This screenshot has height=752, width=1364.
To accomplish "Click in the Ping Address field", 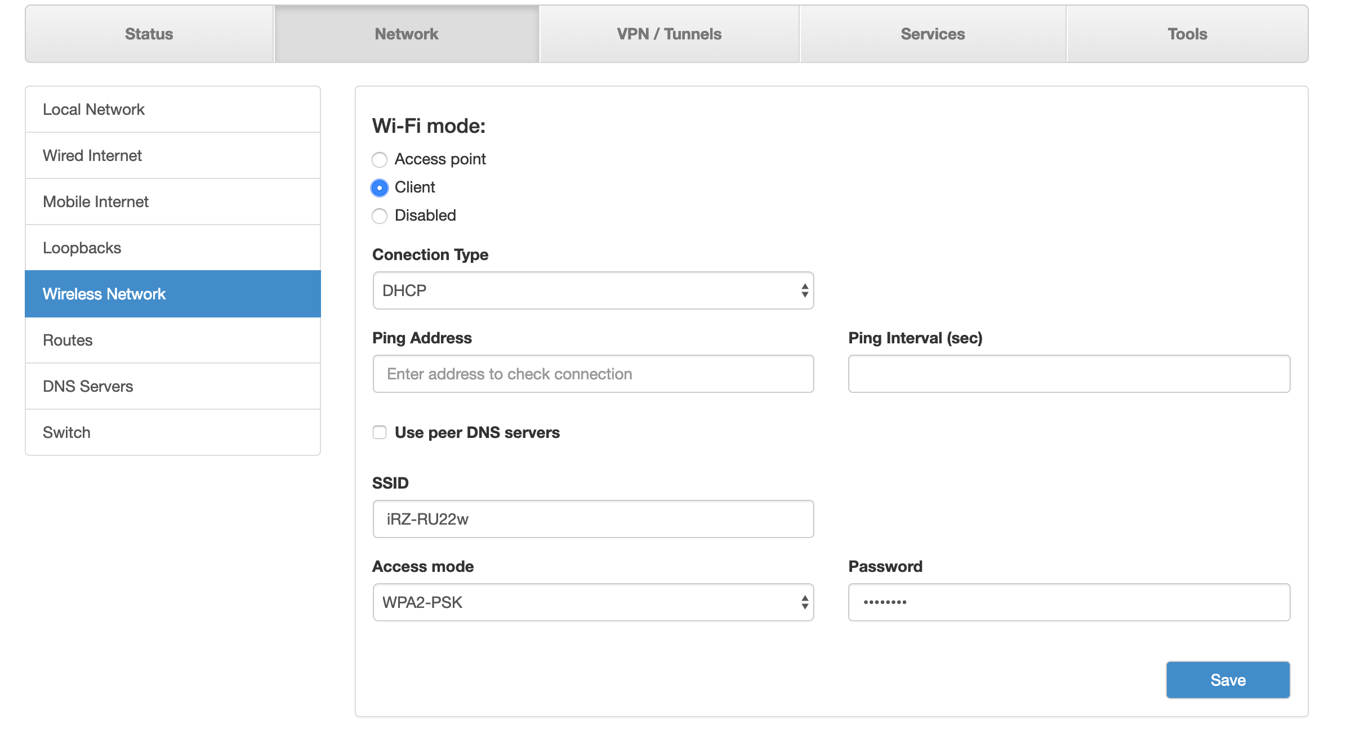I will (593, 374).
